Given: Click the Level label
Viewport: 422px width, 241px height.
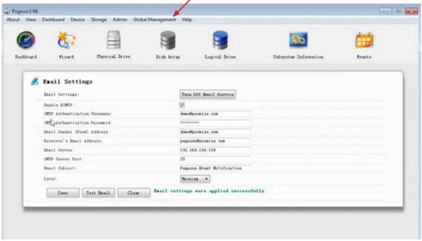Looking at the screenshot, I should 51,179.
